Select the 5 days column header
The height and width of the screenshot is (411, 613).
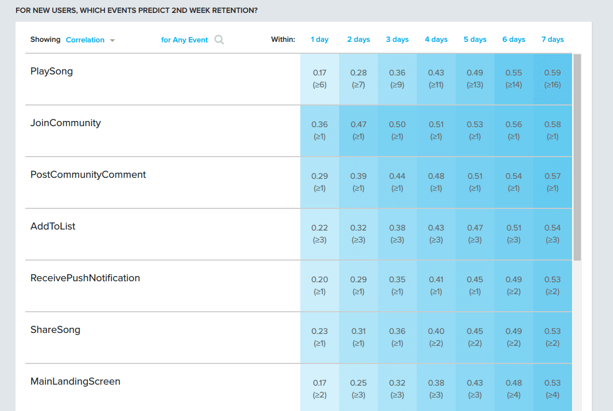(x=475, y=39)
